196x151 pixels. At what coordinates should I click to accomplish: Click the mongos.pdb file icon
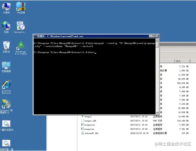pos(82,121)
